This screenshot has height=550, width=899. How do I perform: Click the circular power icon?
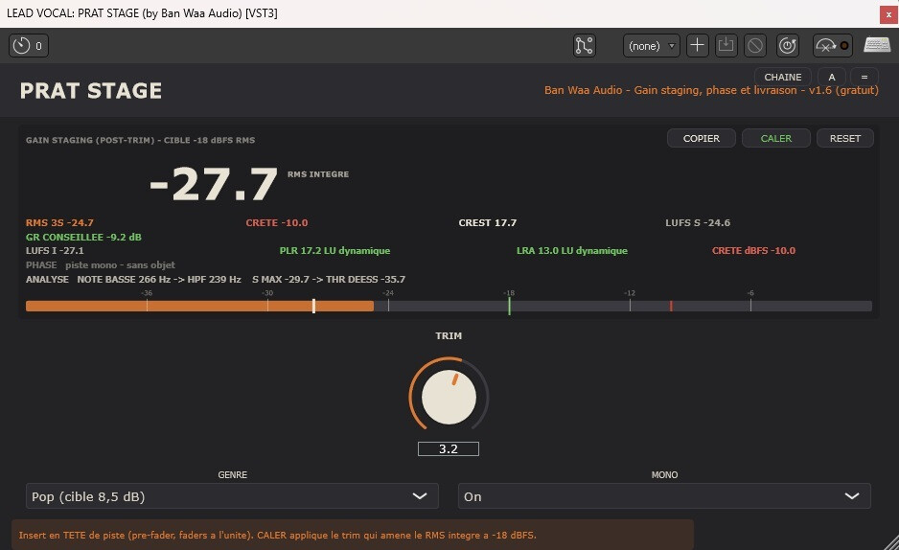point(788,46)
